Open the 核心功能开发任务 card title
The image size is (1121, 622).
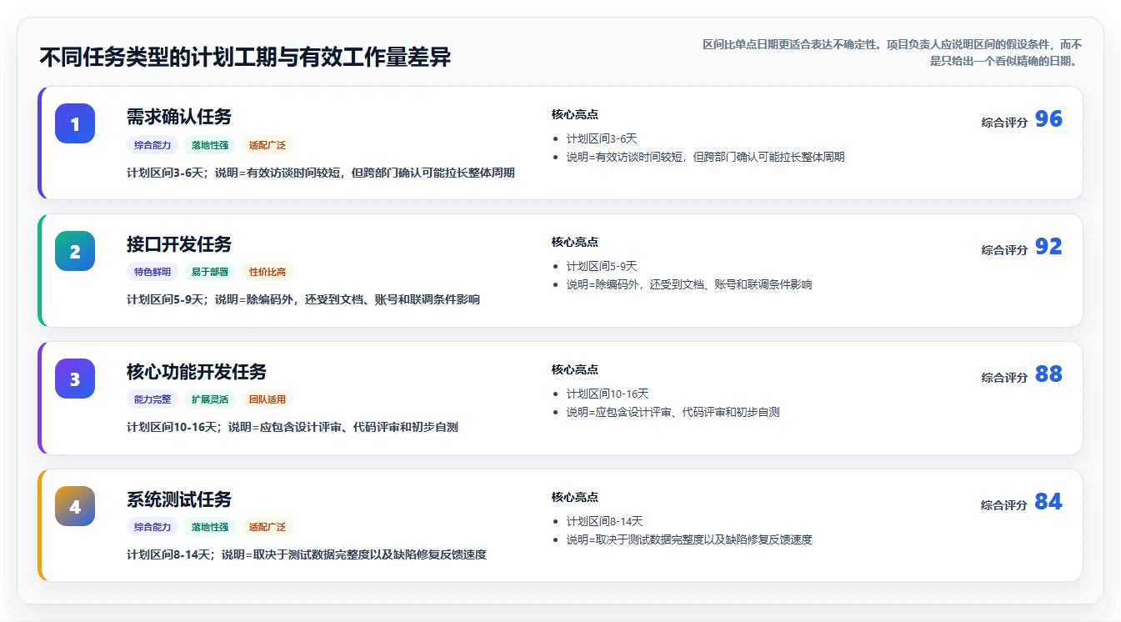197,372
